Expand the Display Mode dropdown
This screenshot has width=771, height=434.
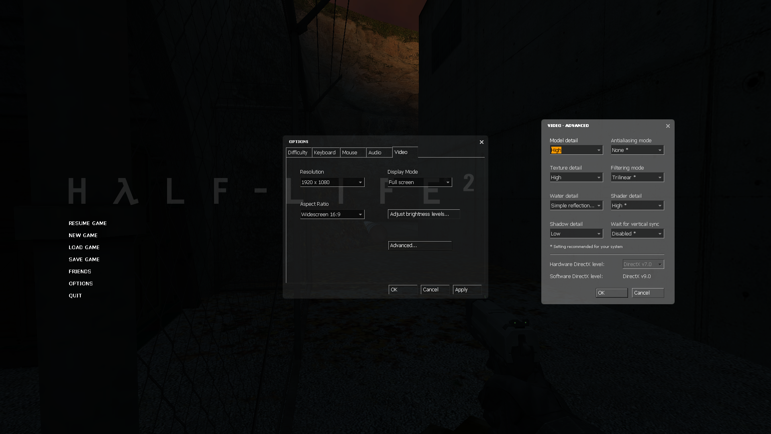(x=419, y=182)
